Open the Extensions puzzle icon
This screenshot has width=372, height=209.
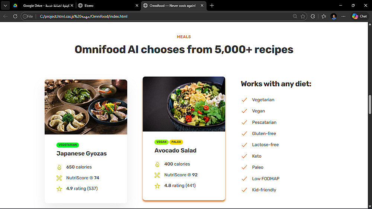click(313, 16)
